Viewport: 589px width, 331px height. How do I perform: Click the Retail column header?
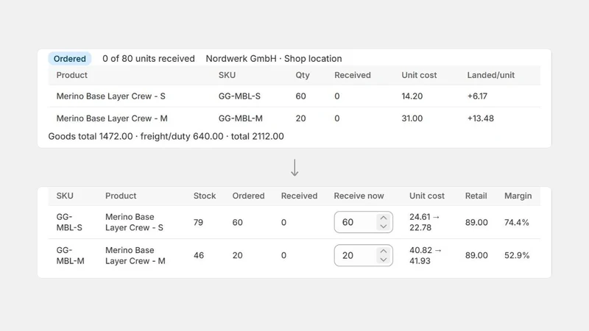tap(476, 196)
